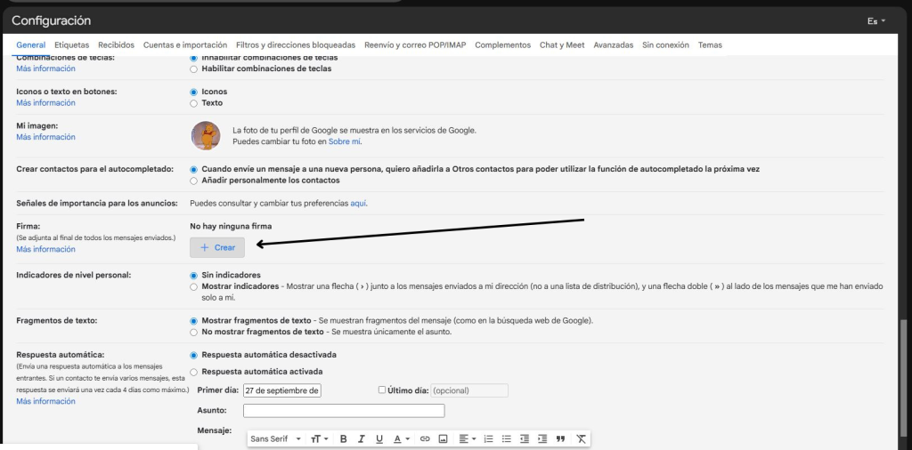Switch to the Etiquetas tab
912x450 pixels.
(x=71, y=44)
